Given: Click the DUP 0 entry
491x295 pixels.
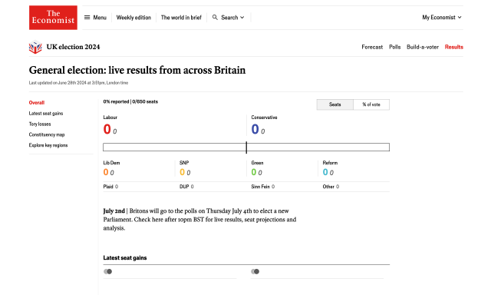Looking at the screenshot, I should click(x=186, y=187).
